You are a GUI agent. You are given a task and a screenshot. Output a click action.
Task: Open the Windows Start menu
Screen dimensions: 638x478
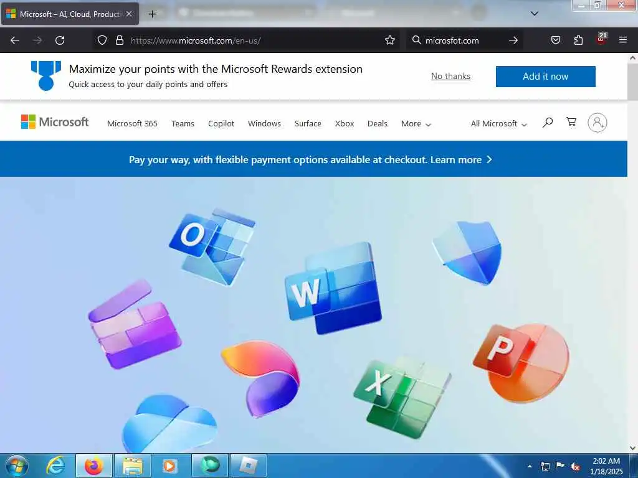point(17,466)
